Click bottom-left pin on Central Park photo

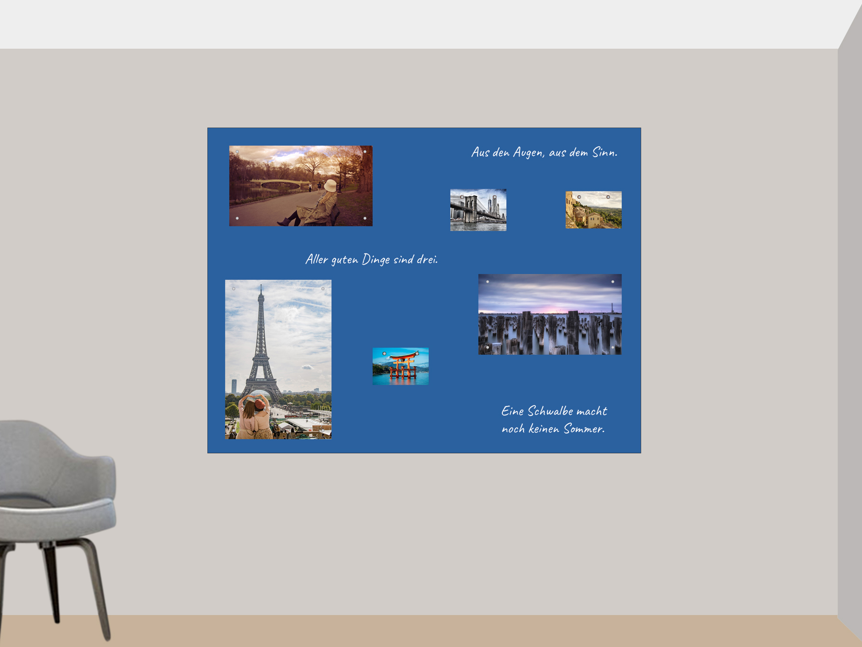click(x=237, y=219)
